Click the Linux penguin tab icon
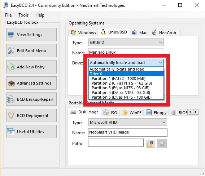Screen dimensions: 205x176 coord(103,32)
